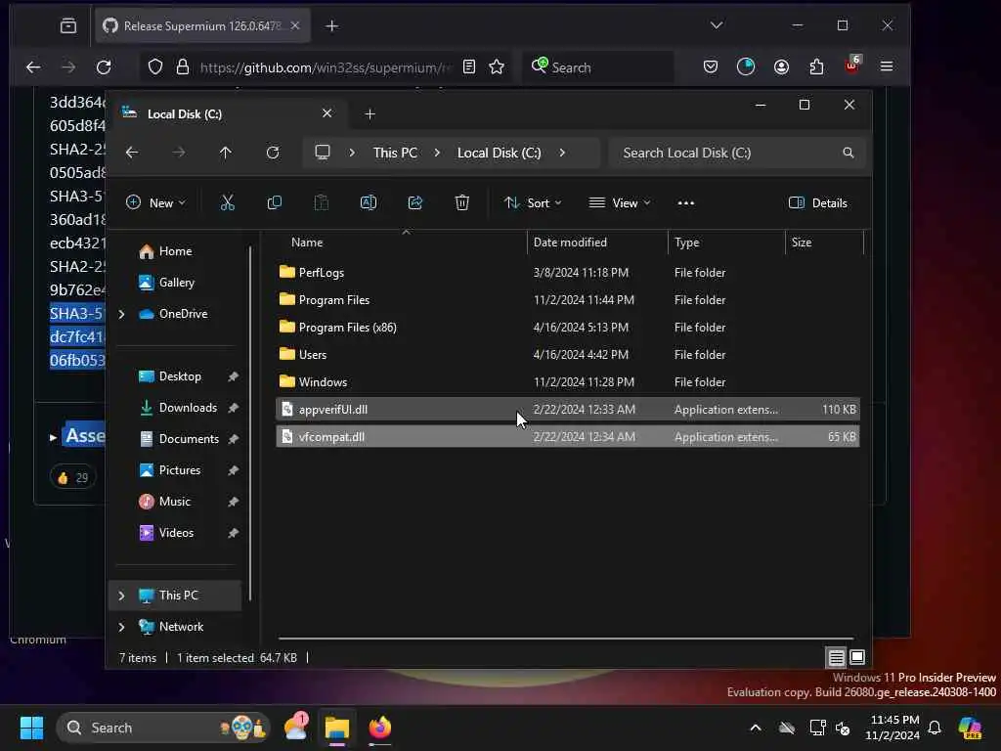Click the Cut icon in Explorer toolbar
This screenshot has width=1001, height=751.
[x=227, y=203]
